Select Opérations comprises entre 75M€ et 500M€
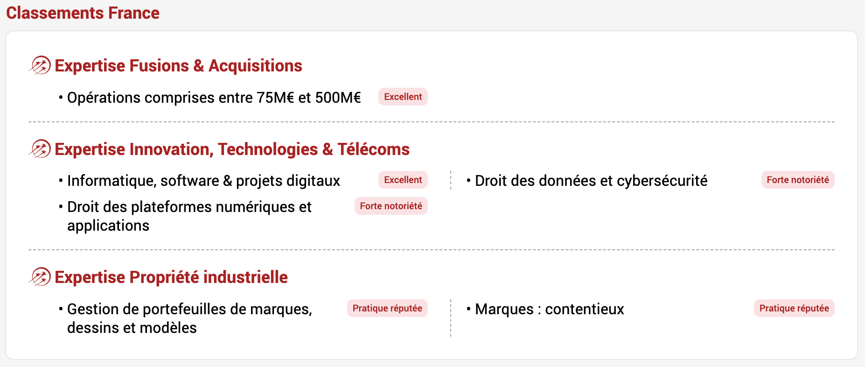 tap(214, 98)
